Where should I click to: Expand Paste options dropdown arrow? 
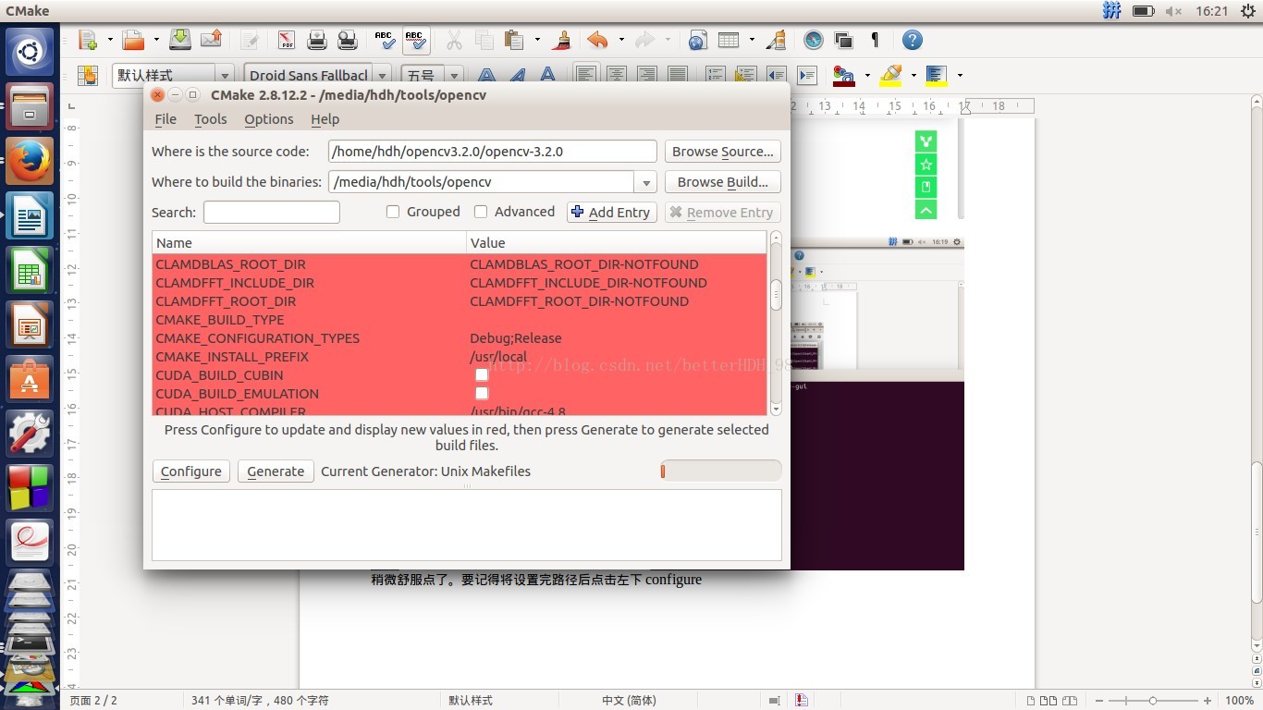click(x=537, y=40)
